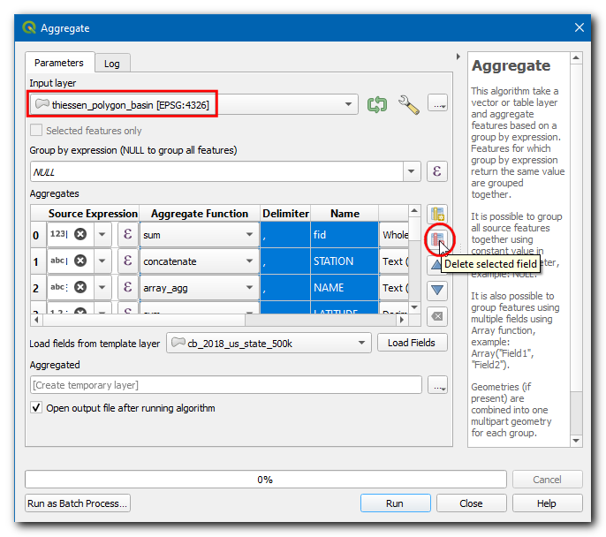Open advanced options wrench icon
The image size is (606, 537).
tap(408, 104)
